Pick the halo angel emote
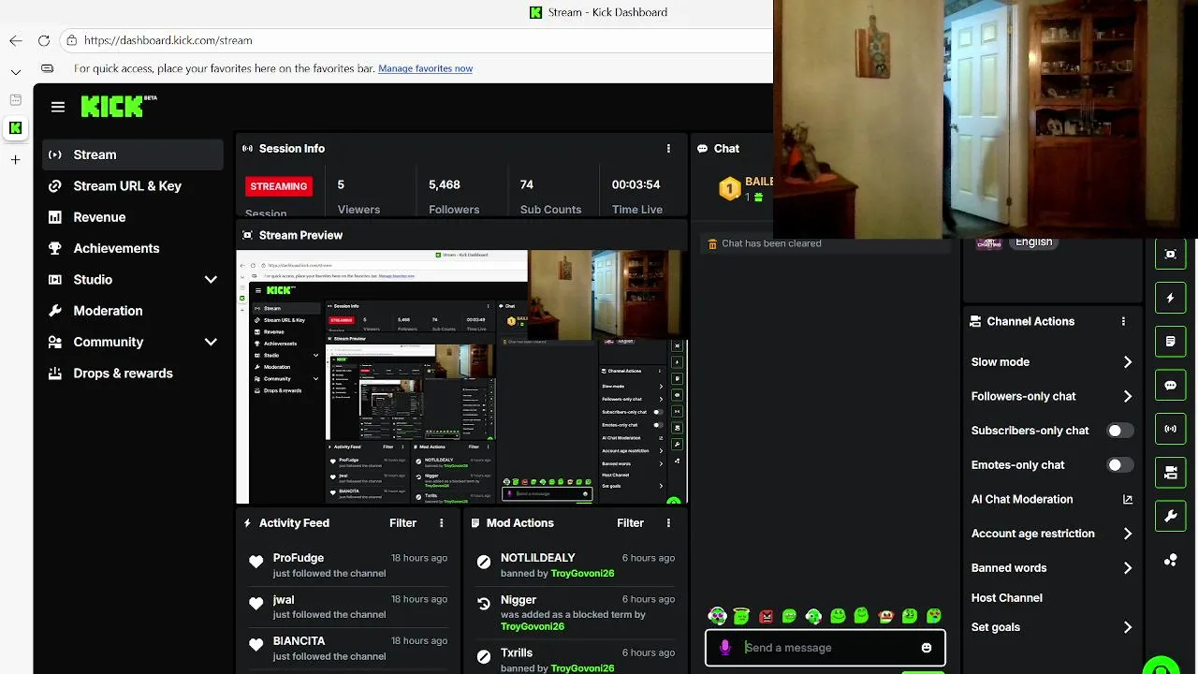The image size is (1198, 674). [741, 616]
